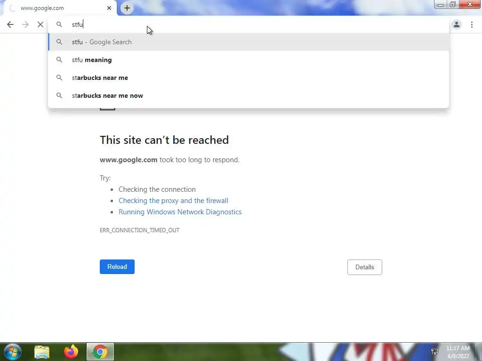Open the Chrome profile avatar menu

pos(457,24)
